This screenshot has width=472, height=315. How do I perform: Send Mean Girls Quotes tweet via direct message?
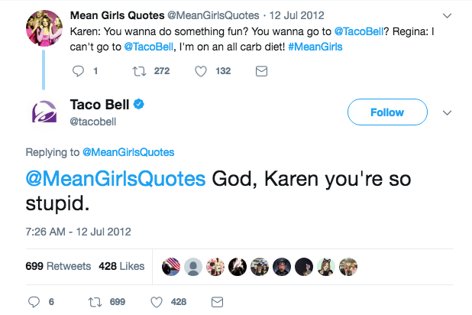point(260,71)
